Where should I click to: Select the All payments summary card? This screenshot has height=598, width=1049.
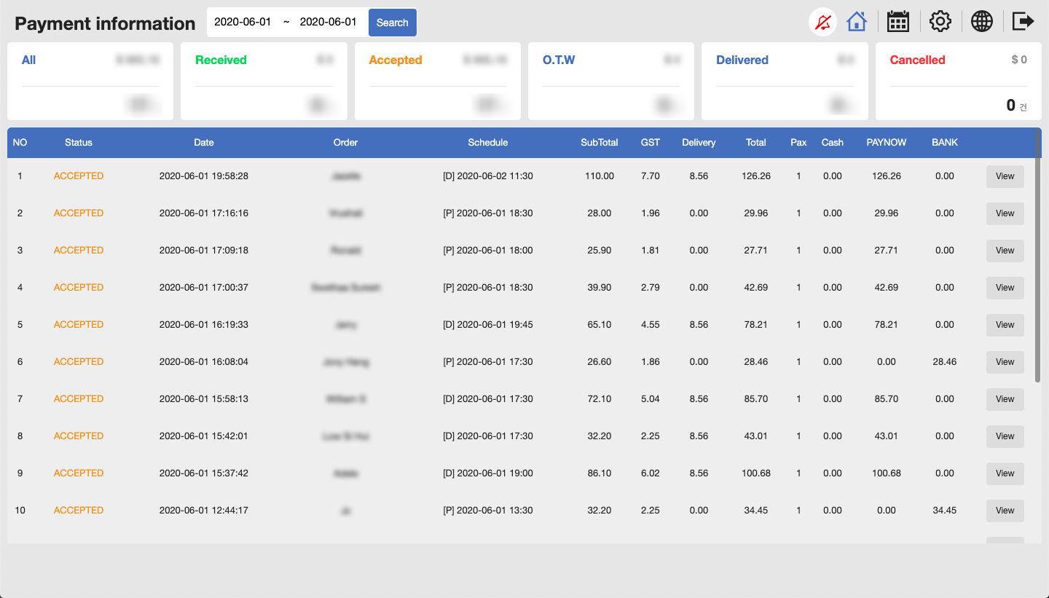(90, 81)
